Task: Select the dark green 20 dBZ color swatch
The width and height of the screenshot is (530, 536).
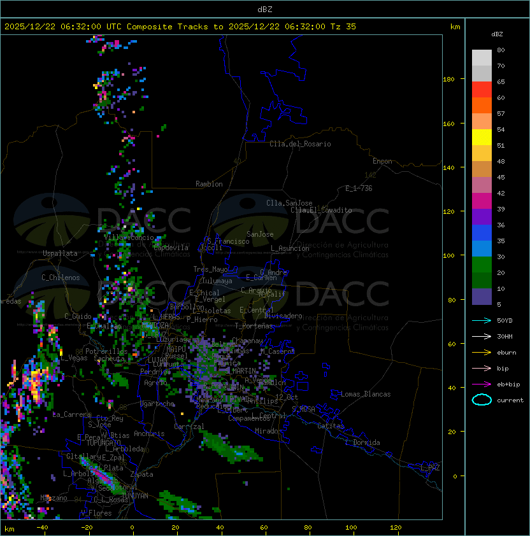Action: [482, 281]
